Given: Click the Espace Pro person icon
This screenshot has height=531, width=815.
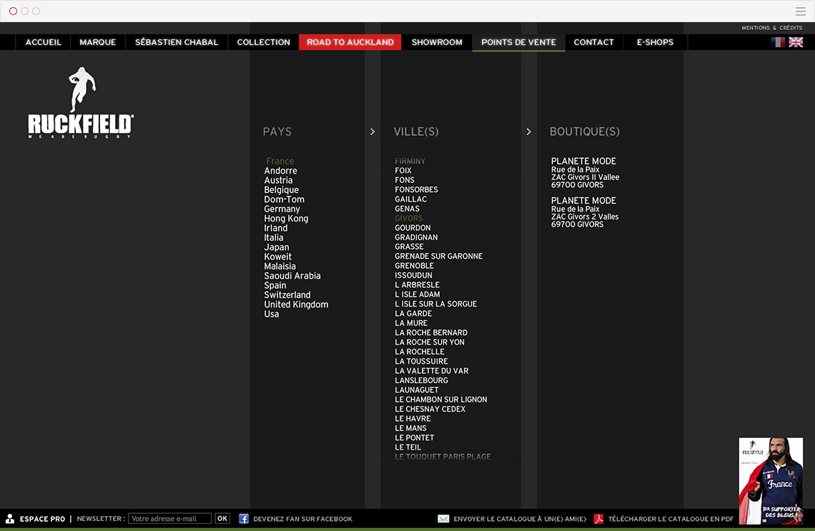Looking at the screenshot, I should click(10, 519).
